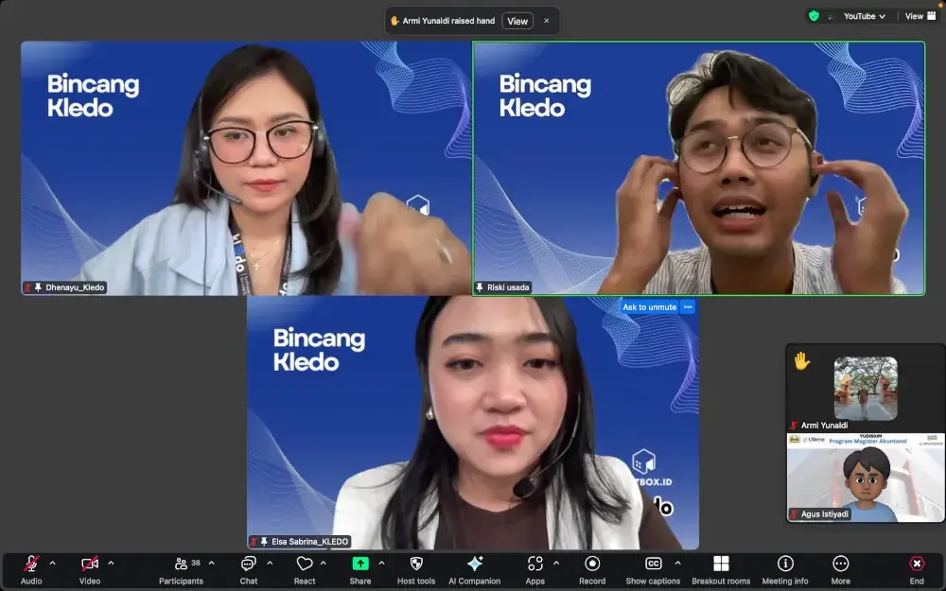Screen dimensions: 946x591
Task: Dismiss the raised hand notification
Action: (547, 21)
